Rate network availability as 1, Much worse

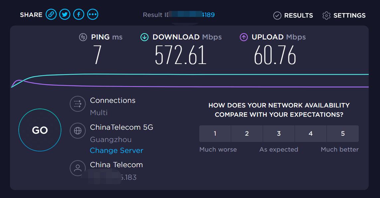215,133
